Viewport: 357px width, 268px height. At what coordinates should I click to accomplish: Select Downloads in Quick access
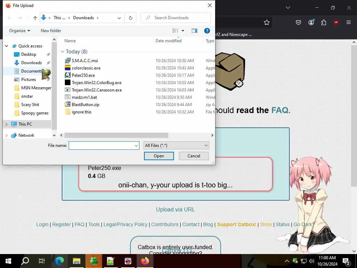[x=31, y=63]
